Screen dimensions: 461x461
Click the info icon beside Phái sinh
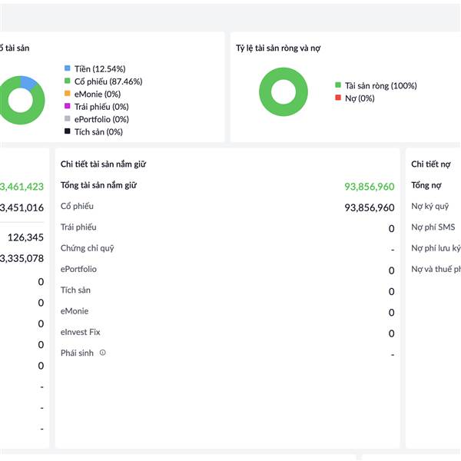(103, 353)
